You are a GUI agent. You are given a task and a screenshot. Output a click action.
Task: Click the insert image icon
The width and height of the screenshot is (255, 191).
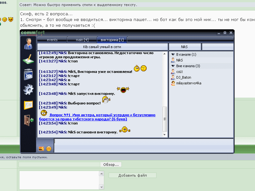41,149
